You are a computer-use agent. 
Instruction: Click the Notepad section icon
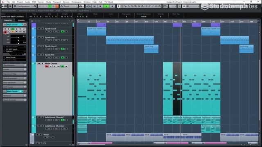point(25,96)
